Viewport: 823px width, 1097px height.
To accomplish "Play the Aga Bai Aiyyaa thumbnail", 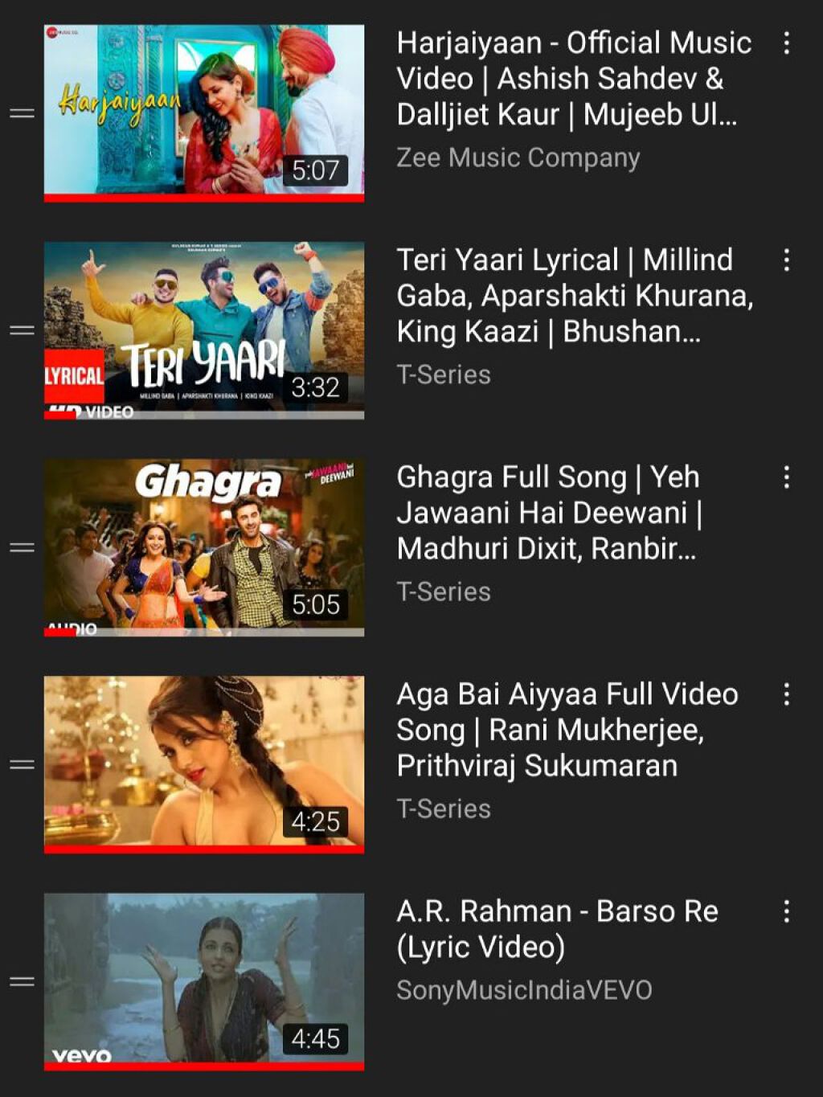I will pos(204,764).
